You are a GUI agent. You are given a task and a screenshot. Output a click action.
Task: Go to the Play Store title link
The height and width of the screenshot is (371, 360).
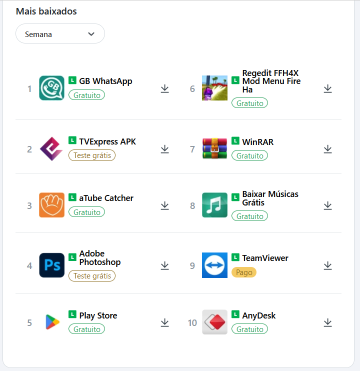[x=98, y=315]
